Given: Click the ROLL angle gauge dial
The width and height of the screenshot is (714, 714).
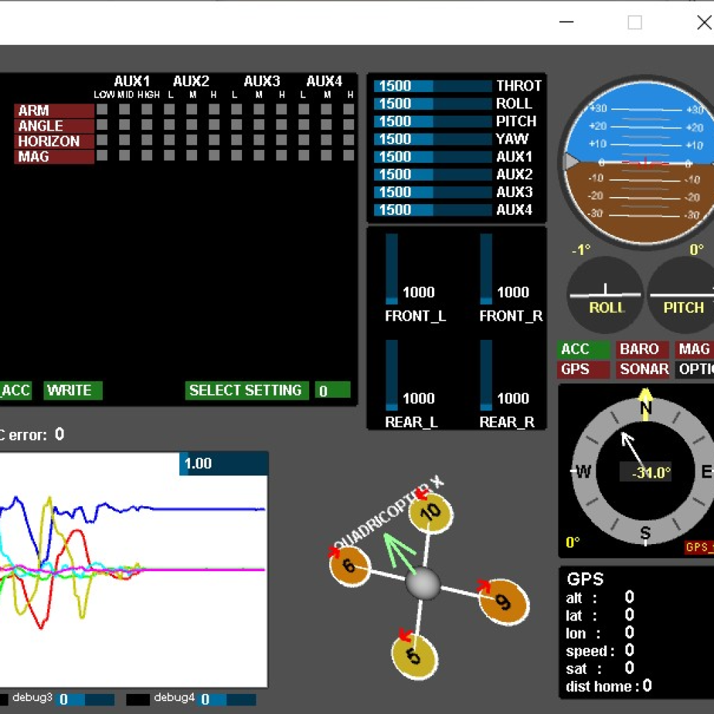Looking at the screenshot, I should (605, 295).
